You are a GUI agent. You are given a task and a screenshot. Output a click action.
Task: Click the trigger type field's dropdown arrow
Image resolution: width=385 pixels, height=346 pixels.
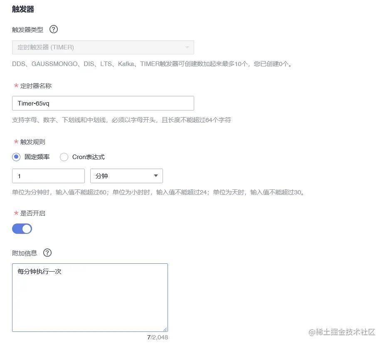coord(187,47)
